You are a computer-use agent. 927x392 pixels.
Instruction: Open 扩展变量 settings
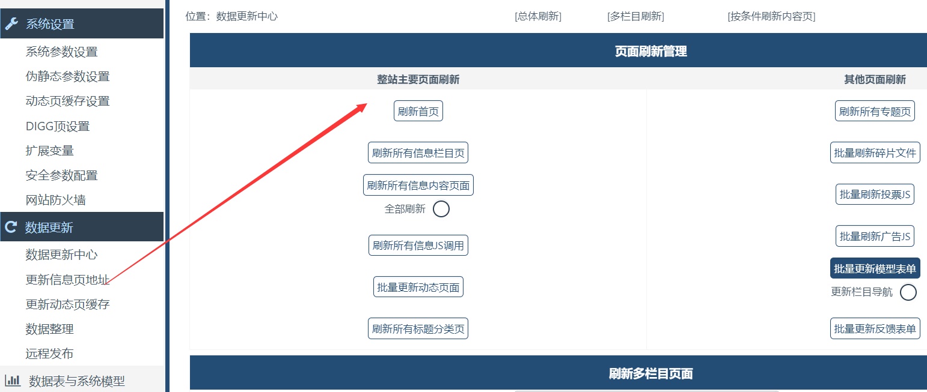49,151
